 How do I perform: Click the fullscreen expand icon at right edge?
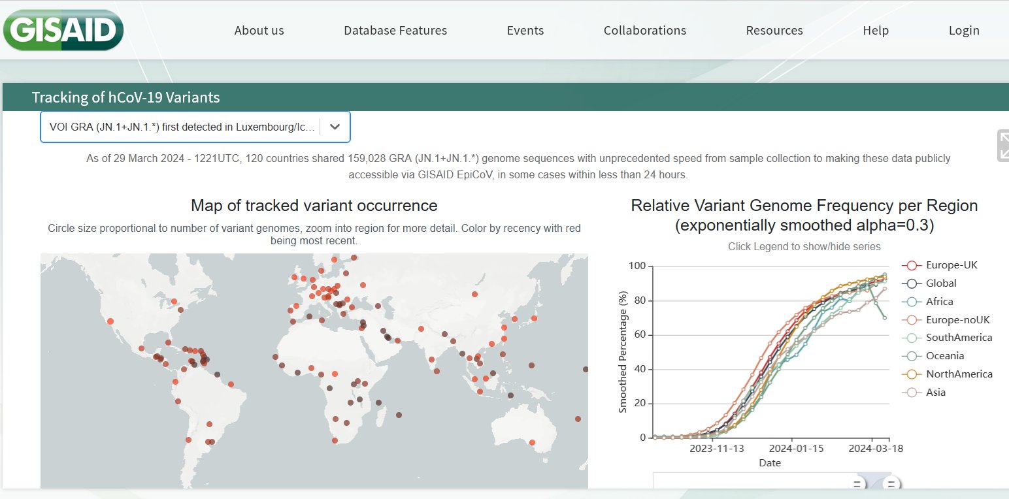pyautogui.click(x=1003, y=145)
